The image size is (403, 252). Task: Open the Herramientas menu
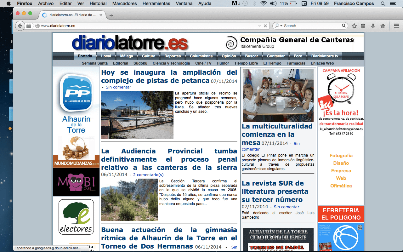pyautogui.click(x=156, y=3)
